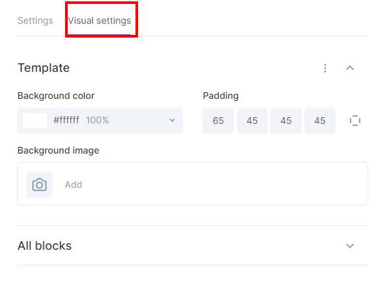Click the 100% opacity value

(x=97, y=120)
